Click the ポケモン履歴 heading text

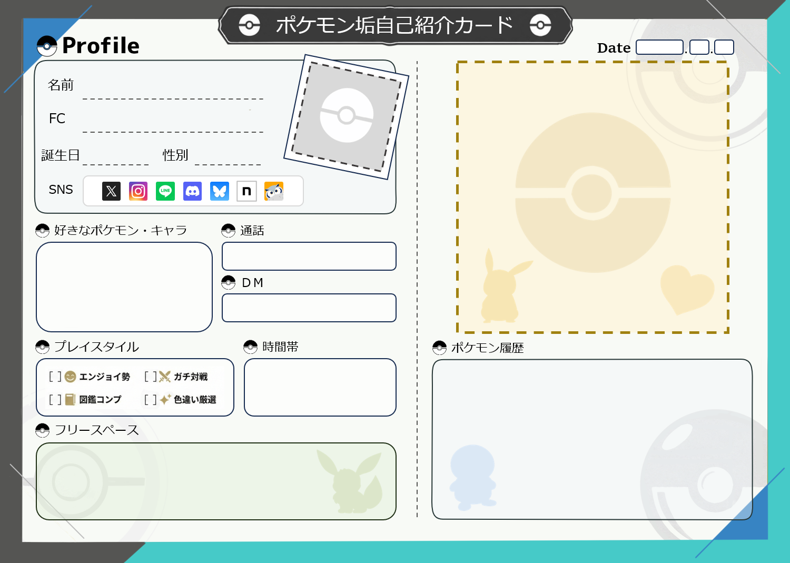pyautogui.click(x=488, y=348)
